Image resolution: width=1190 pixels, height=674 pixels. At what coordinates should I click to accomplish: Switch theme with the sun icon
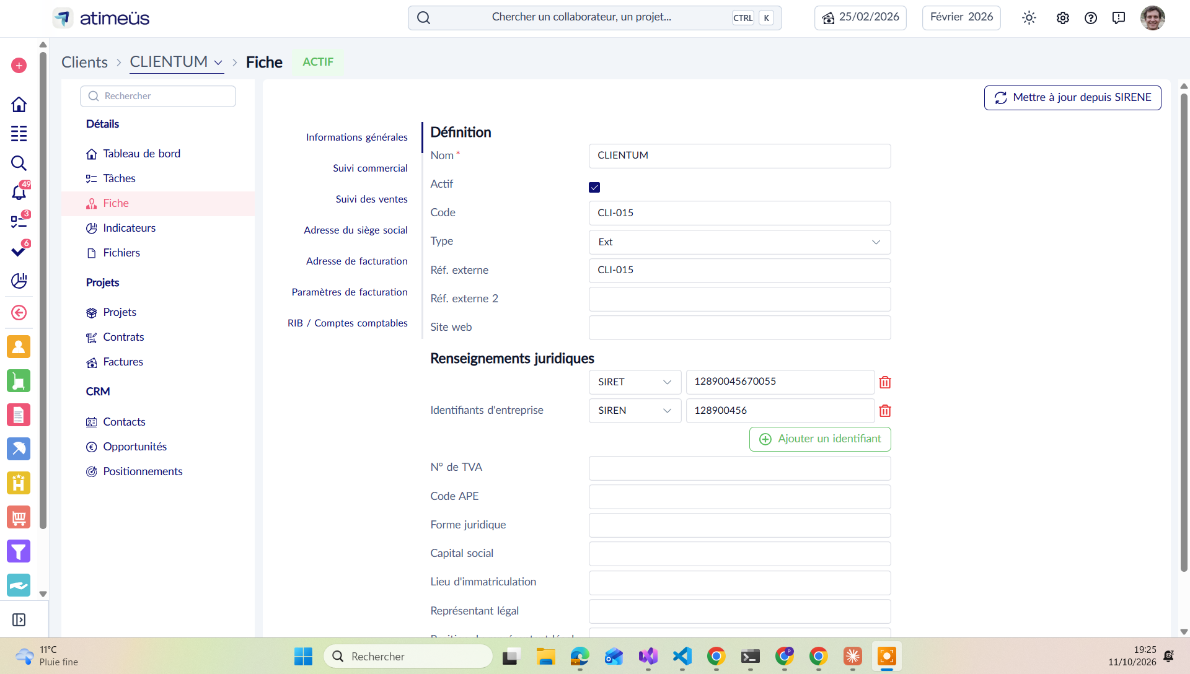click(x=1029, y=18)
